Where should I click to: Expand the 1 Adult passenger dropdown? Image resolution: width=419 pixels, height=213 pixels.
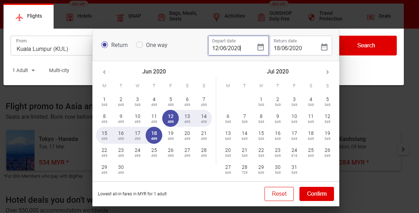point(24,70)
